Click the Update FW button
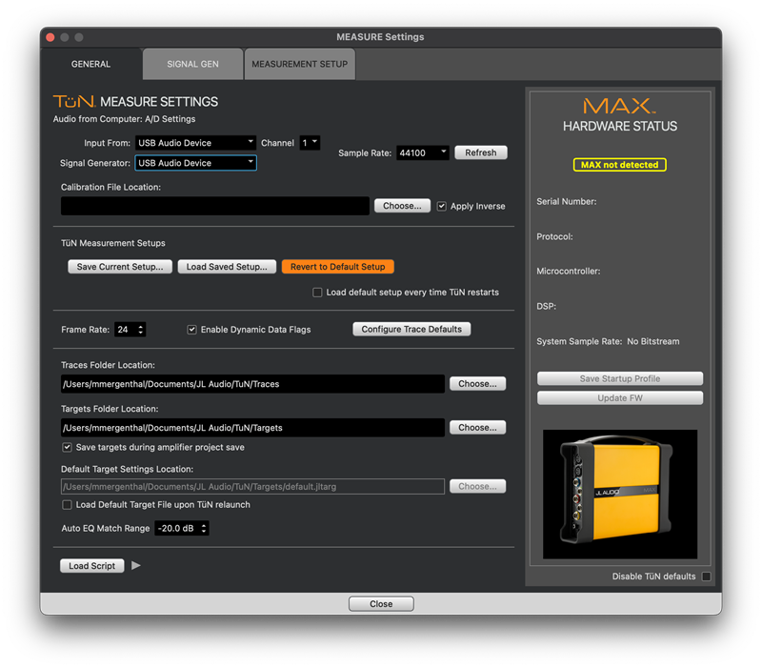 click(620, 397)
